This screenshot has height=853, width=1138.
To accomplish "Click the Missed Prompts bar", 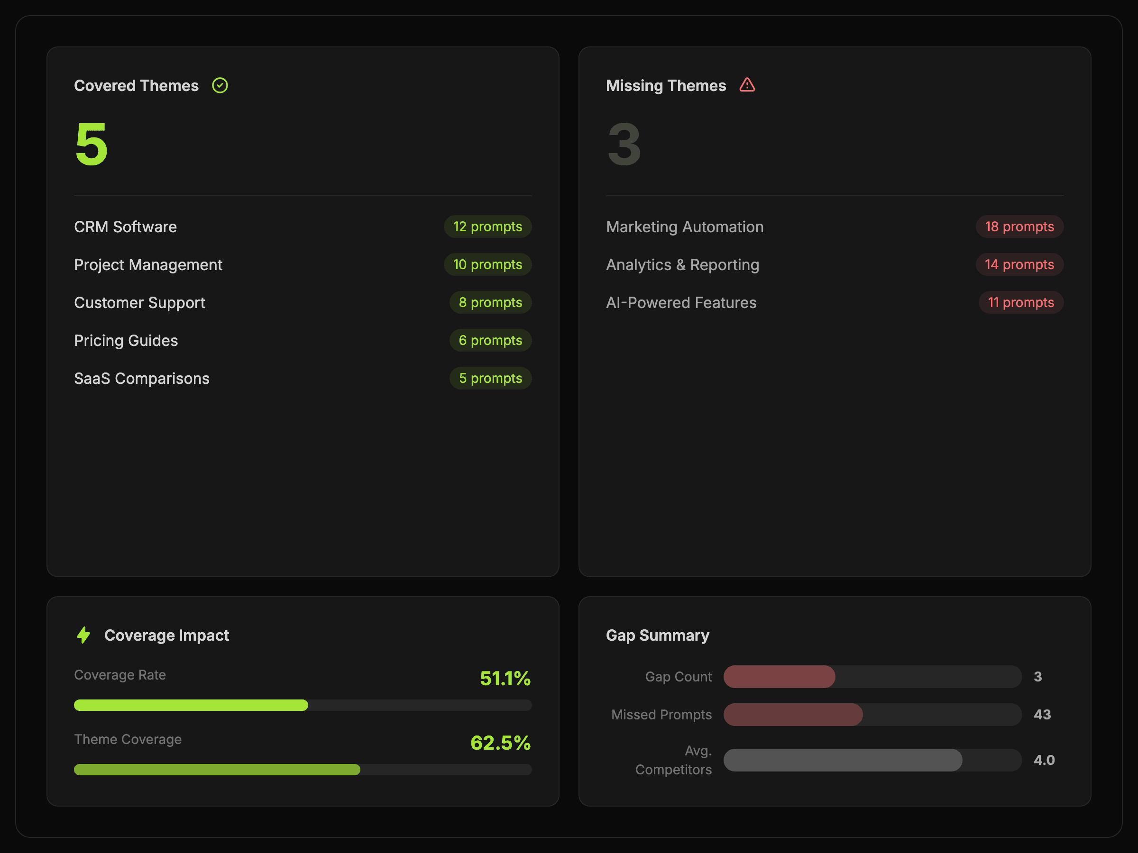I will [793, 715].
